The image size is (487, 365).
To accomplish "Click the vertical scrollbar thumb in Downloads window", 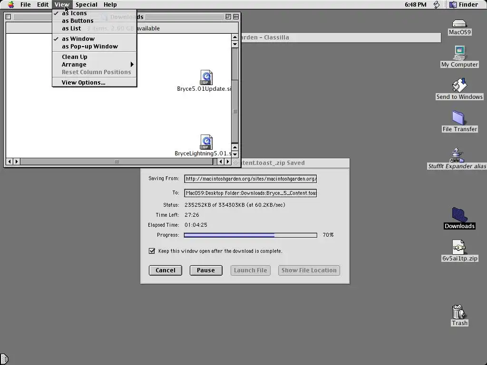I will click(x=235, y=111).
